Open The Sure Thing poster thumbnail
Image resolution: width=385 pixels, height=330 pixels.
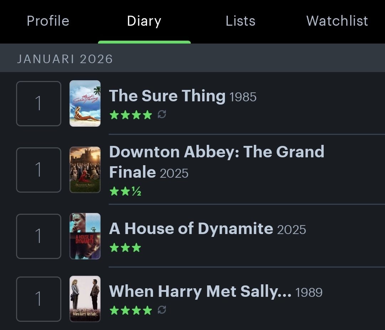click(85, 103)
